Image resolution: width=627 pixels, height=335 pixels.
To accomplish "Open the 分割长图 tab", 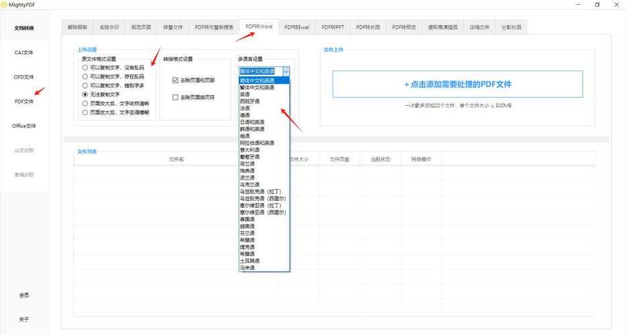I will coord(511,27).
